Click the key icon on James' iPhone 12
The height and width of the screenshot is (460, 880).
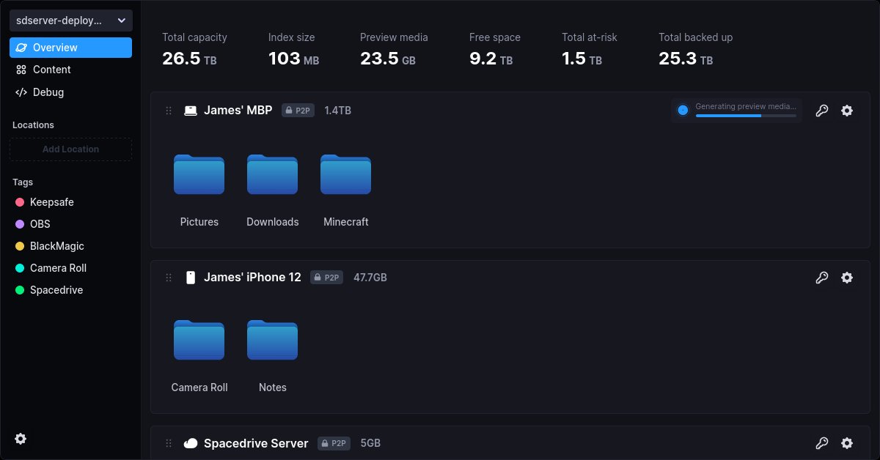(x=822, y=278)
